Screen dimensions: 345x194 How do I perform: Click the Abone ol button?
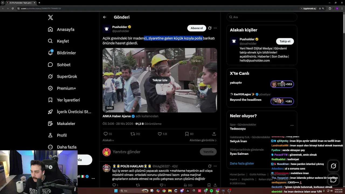pos(197,28)
